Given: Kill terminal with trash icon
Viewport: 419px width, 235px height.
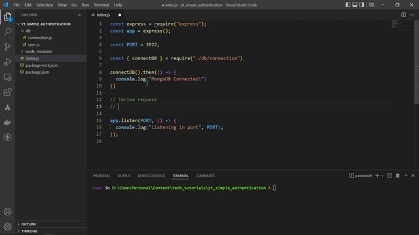Looking at the screenshot, I should click(397, 176).
